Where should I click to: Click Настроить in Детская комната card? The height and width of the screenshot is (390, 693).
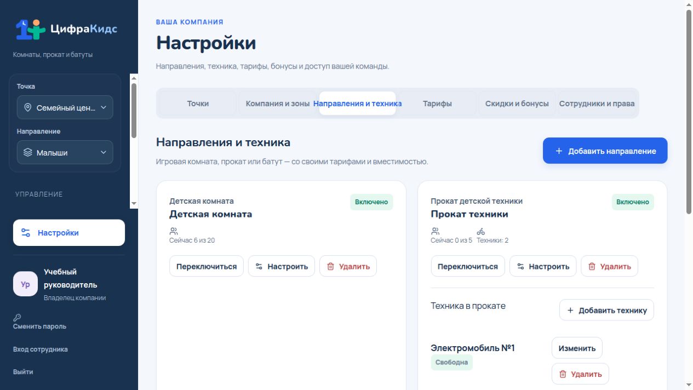[x=282, y=266]
